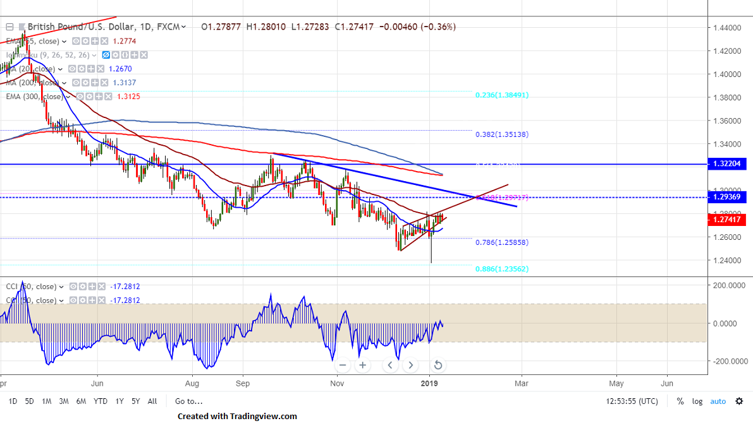Click the 0.786(1.25858) Fibonacci label
Screen dimensions: 753x433
click(502, 242)
